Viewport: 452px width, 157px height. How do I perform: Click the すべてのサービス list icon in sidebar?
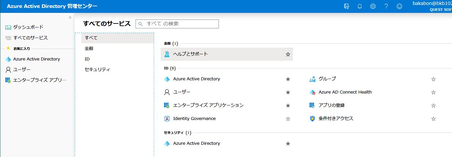[8, 38]
